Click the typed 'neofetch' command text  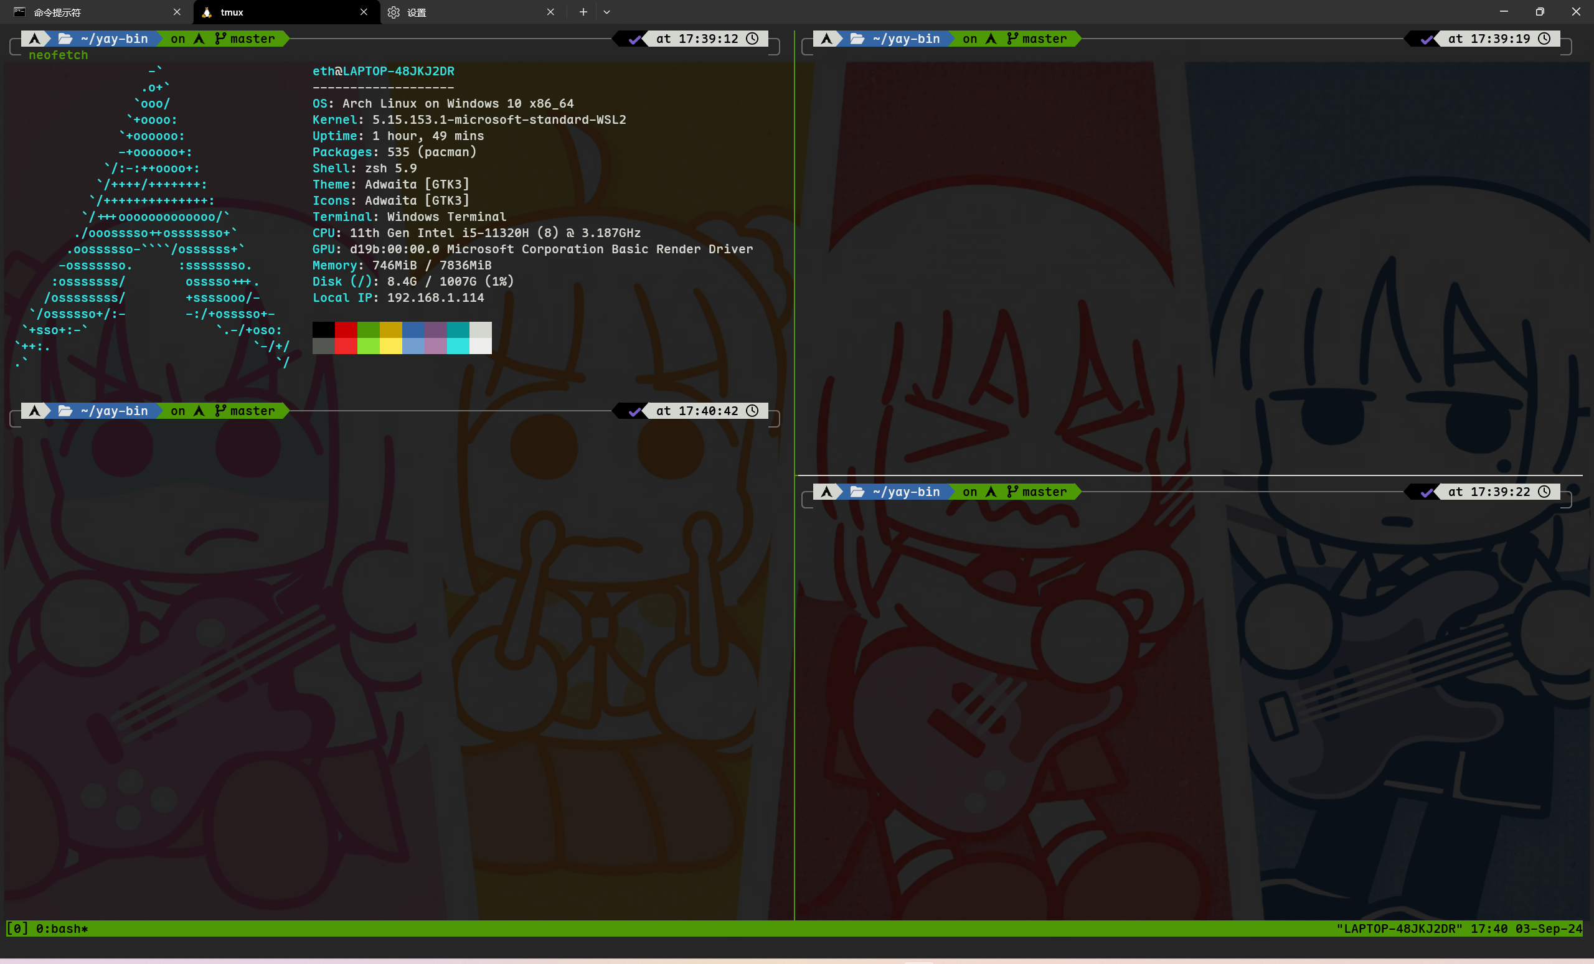pos(59,55)
